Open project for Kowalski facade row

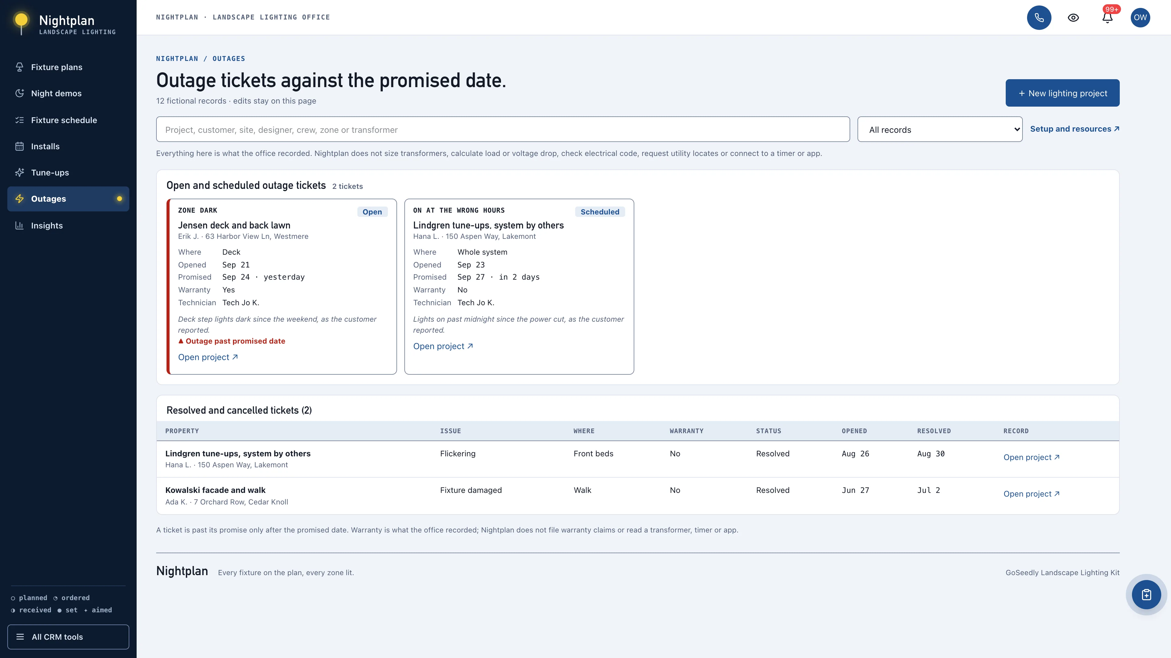tap(1031, 494)
